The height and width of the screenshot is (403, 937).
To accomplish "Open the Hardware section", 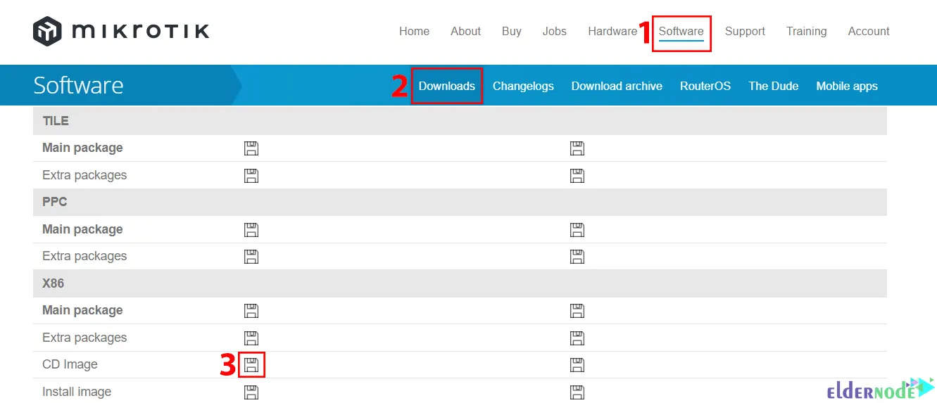I will pos(612,31).
